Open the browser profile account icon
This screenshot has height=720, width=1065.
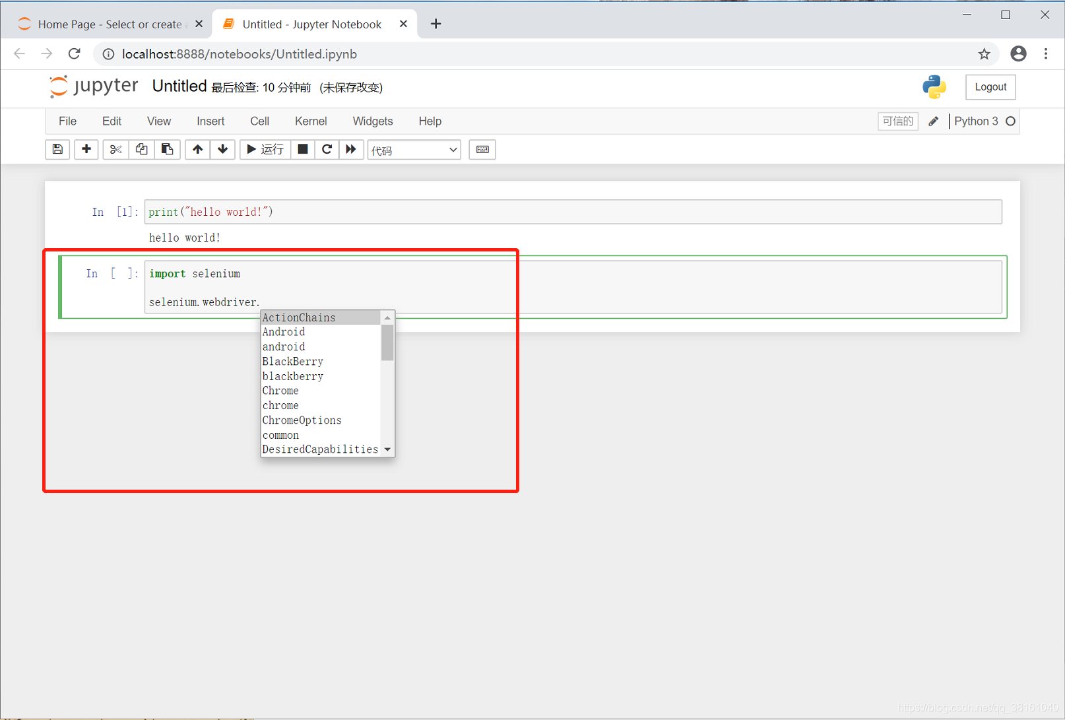click(x=1018, y=53)
